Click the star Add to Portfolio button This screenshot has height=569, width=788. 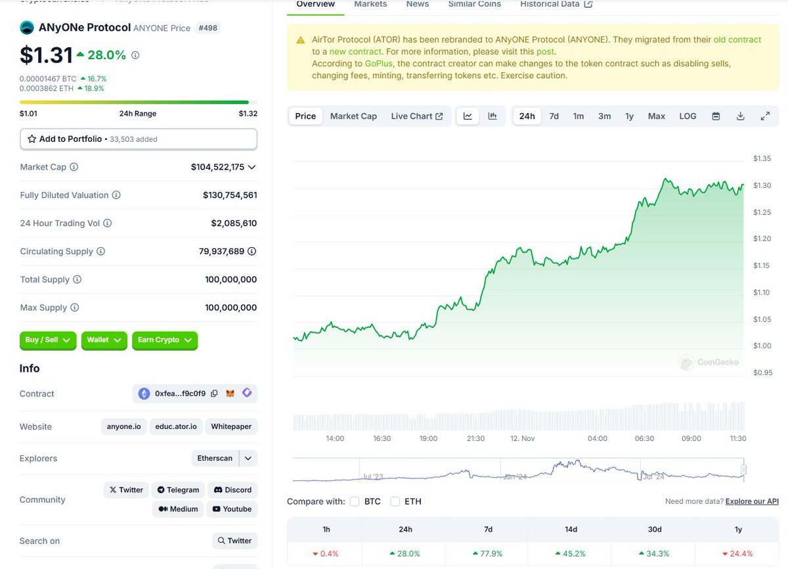pyautogui.click(x=139, y=139)
